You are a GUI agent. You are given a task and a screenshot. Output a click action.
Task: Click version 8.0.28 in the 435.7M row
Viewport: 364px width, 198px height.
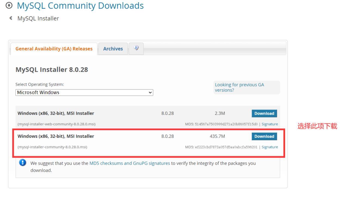pos(168,136)
